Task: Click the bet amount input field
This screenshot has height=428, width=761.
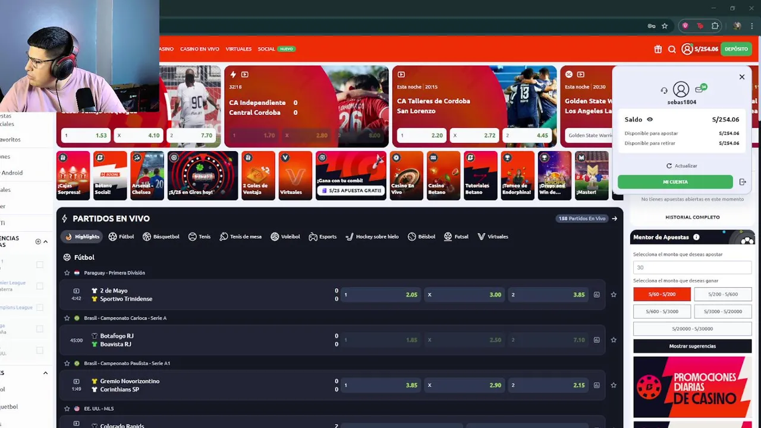Action: pyautogui.click(x=692, y=267)
